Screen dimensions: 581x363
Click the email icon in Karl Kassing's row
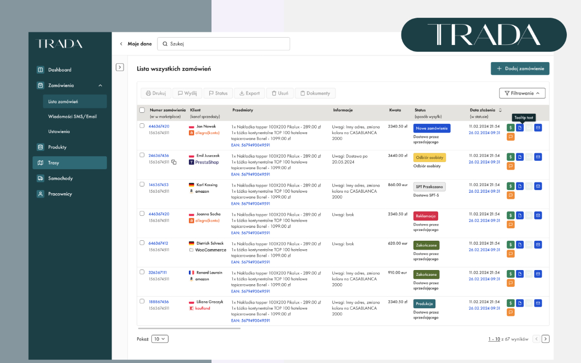pos(538,186)
